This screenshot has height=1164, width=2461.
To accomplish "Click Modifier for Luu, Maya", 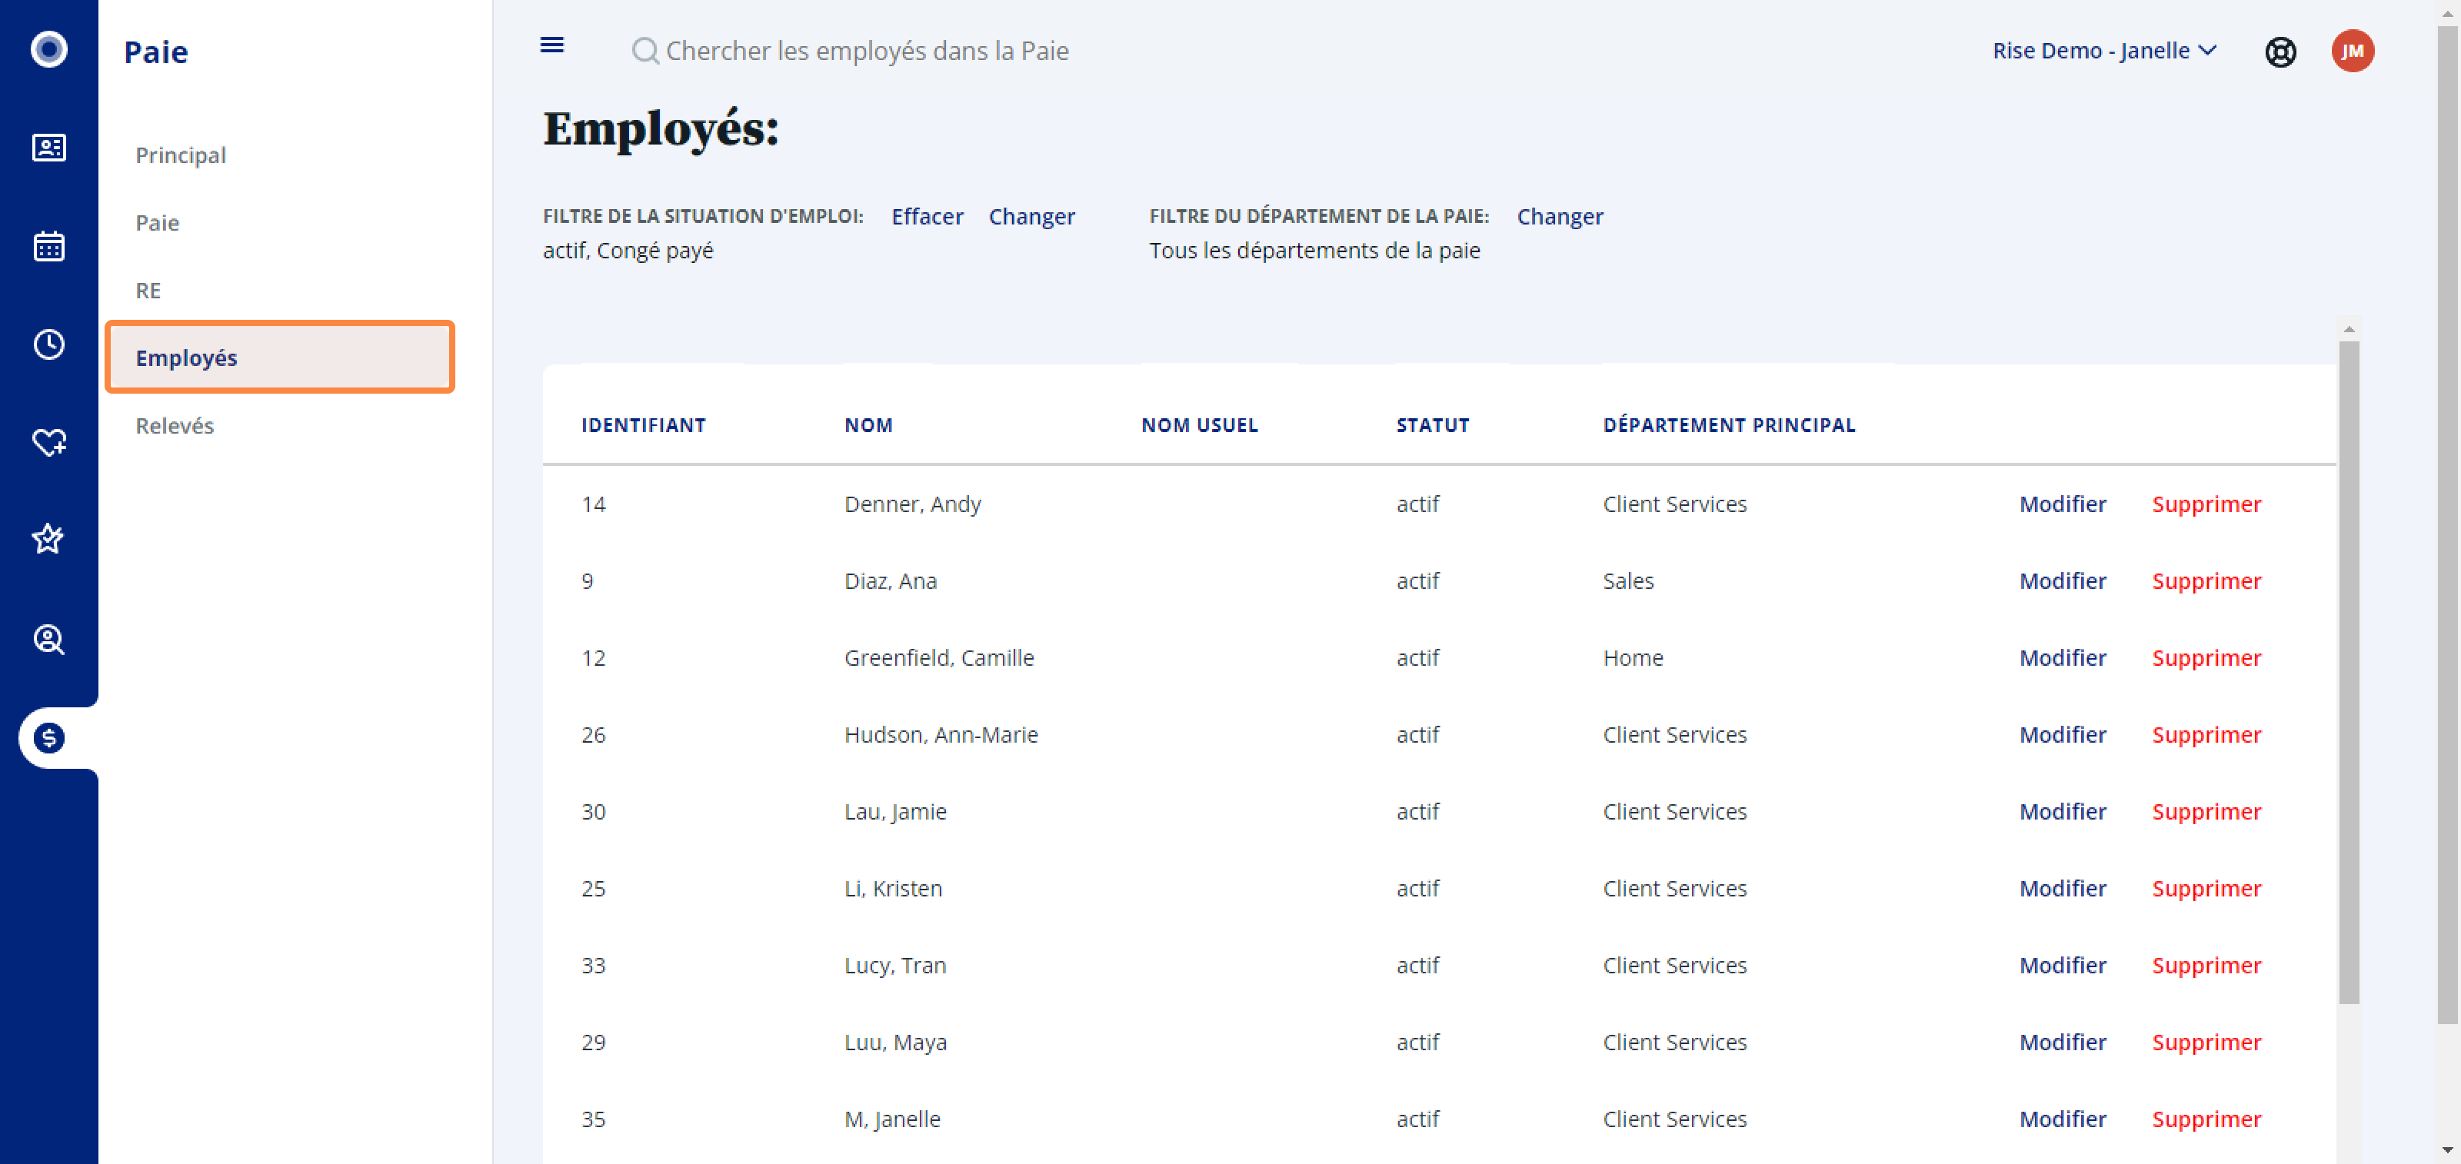I will click(2063, 1042).
